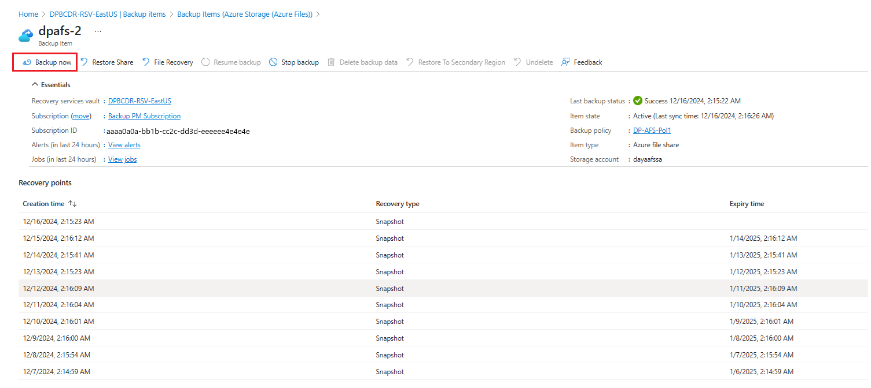Click expiry time 1/7/2025, 2:15:54 AM
This screenshot has width=871, height=388.
click(x=762, y=355)
